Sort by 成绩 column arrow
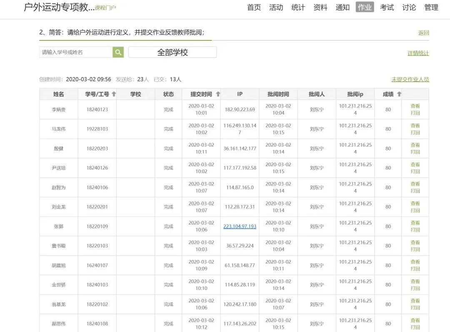The image size is (450, 332). click(399, 94)
